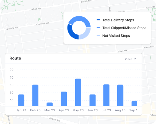Image resolution: width=156 pixels, height=124 pixels.
Task: Click the Feb 23 bar in chart
Action: [x=35, y=95]
